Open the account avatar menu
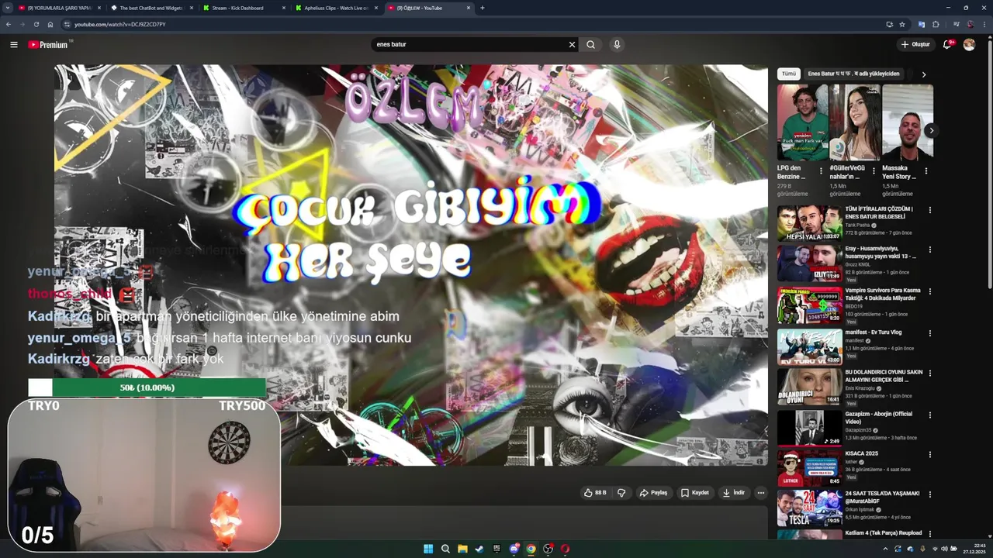 (x=969, y=44)
